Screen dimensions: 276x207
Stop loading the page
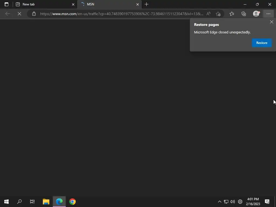(19, 14)
